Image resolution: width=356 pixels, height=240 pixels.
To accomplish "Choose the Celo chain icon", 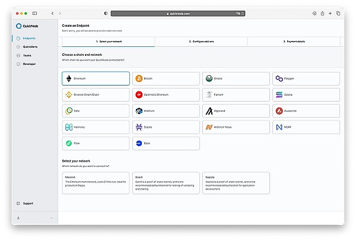I will coord(69,111).
